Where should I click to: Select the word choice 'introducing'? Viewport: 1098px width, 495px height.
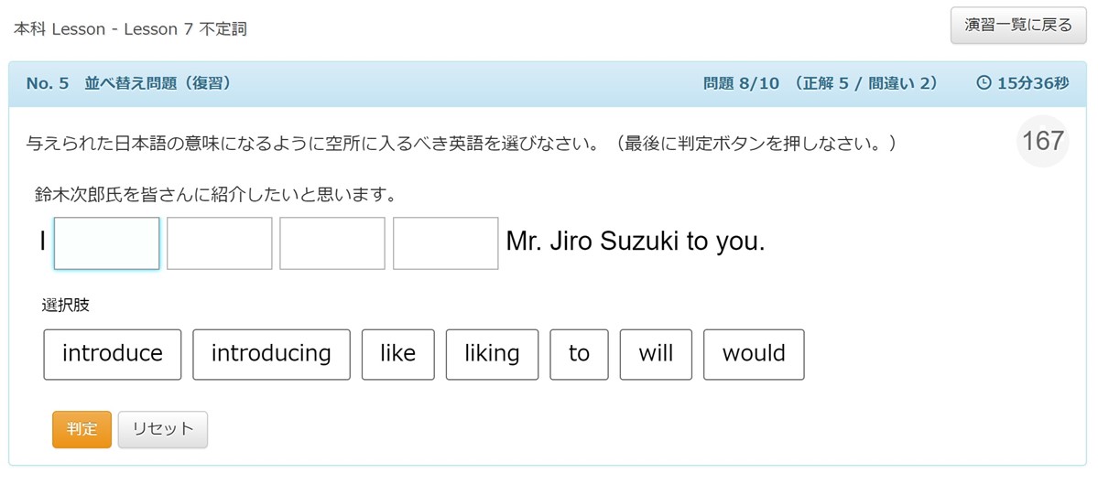[x=271, y=354]
